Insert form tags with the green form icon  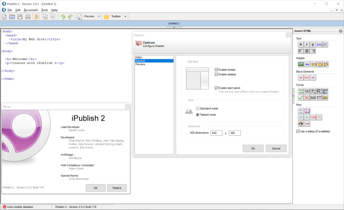click(301, 91)
